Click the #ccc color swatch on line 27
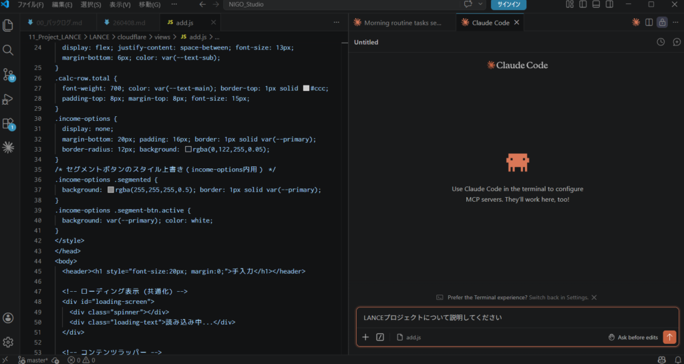684x364 pixels. pyautogui.click(x=306, y=88)
